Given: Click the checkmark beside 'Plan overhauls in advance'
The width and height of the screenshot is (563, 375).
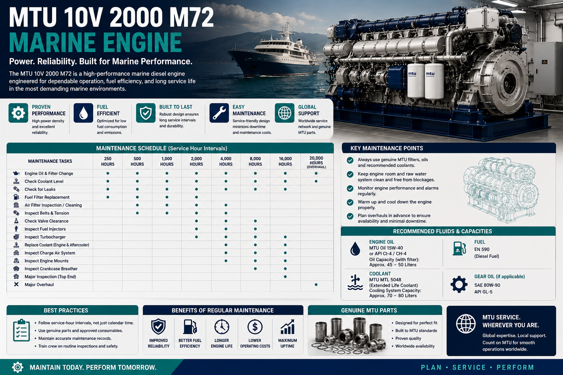Looking at the screenshot, I should [350, 216].
